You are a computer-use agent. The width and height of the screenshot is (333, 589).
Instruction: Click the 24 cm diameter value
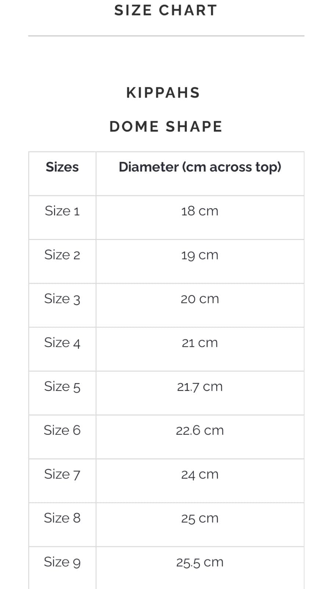tap(200, 474)
